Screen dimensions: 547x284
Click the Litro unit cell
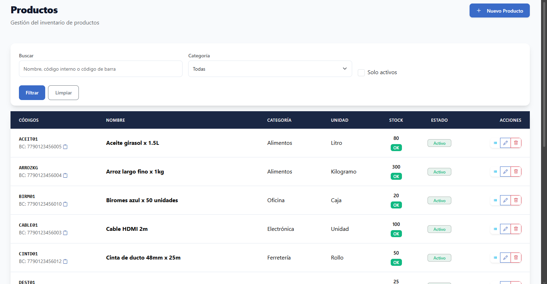(x=336, y=143)
